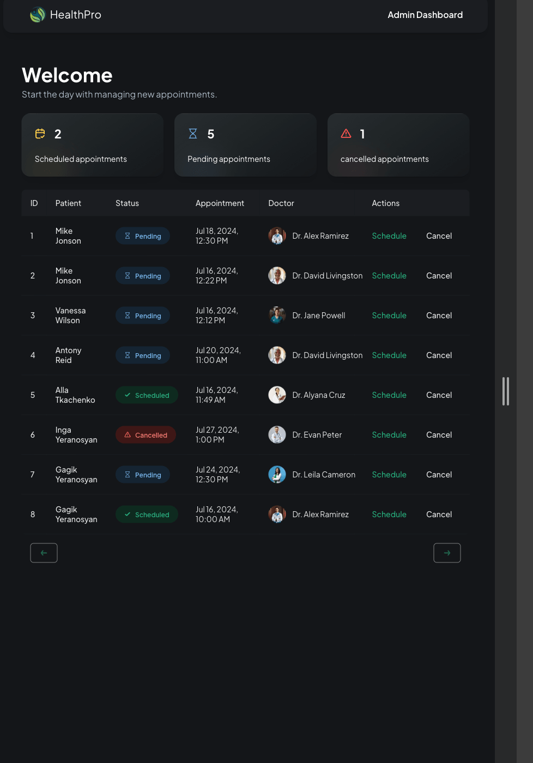Open the Admin Dashboard menu item
533x763 pixels.
point(425,15)
